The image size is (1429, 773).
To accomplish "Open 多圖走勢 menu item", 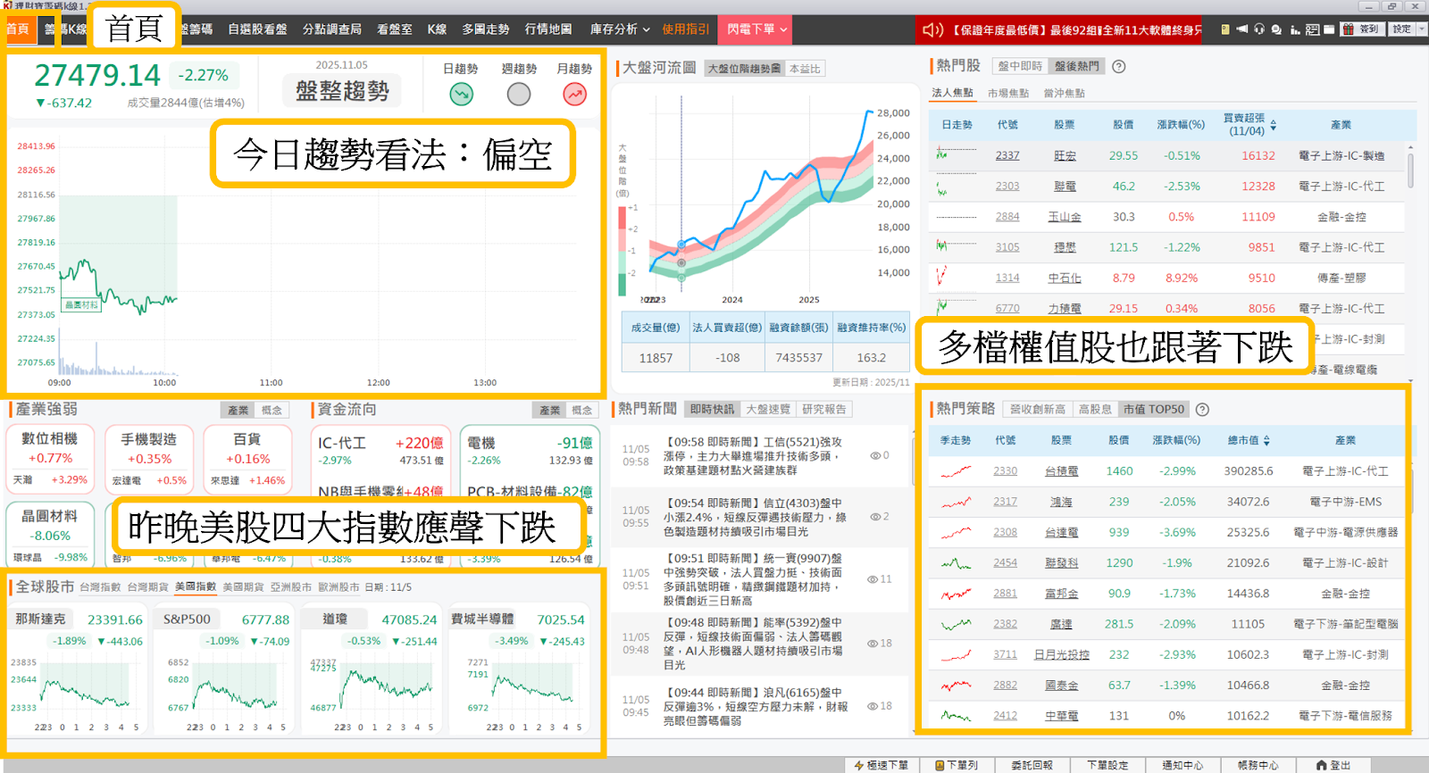I will [486, 29].
